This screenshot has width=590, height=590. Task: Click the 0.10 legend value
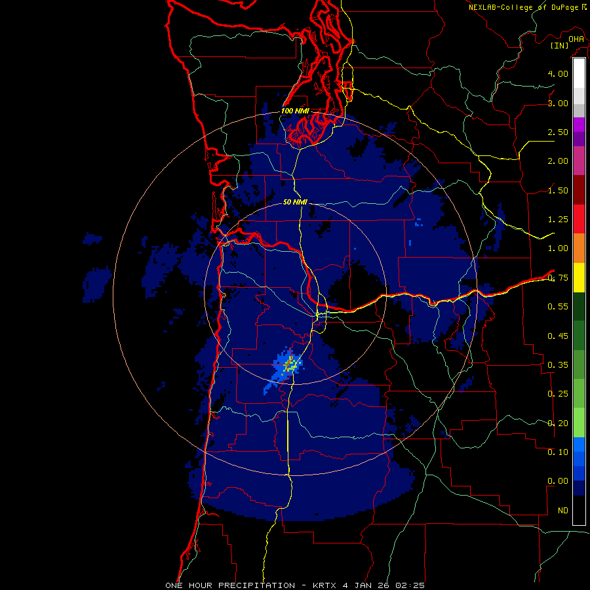558,452
